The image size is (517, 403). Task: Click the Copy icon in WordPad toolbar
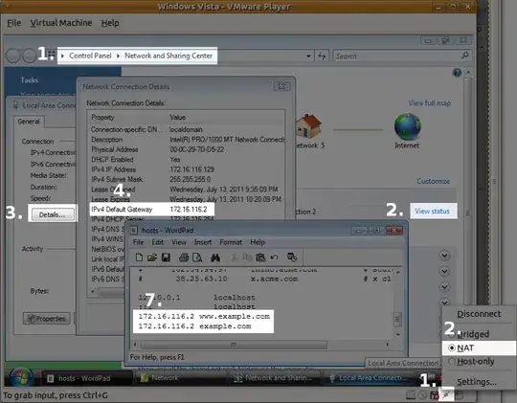247,257
